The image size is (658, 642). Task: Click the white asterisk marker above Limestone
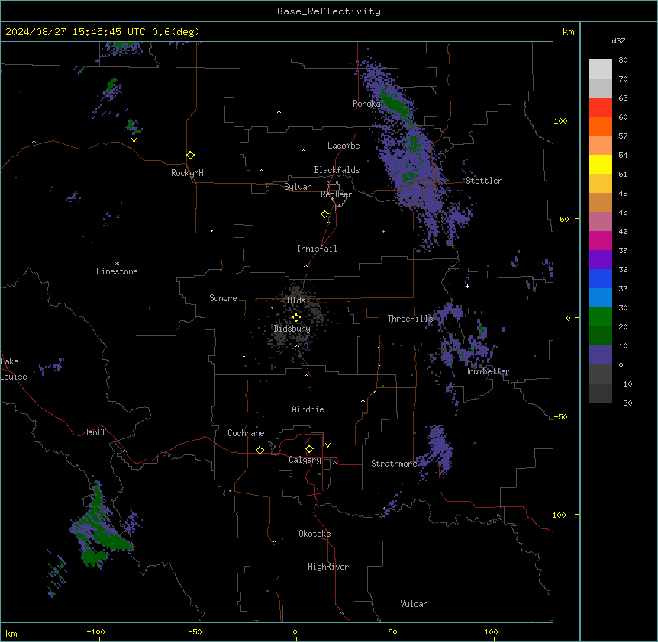pyautogui.click(x=117, y=264)
